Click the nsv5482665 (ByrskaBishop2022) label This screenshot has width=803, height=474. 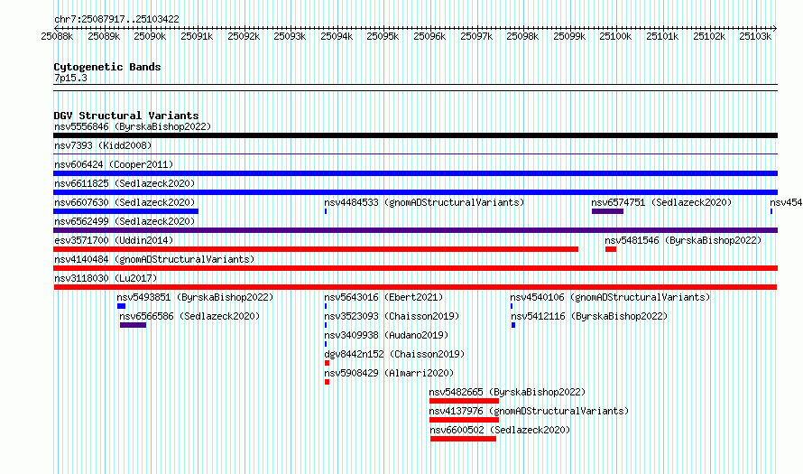tap(507, 392)
